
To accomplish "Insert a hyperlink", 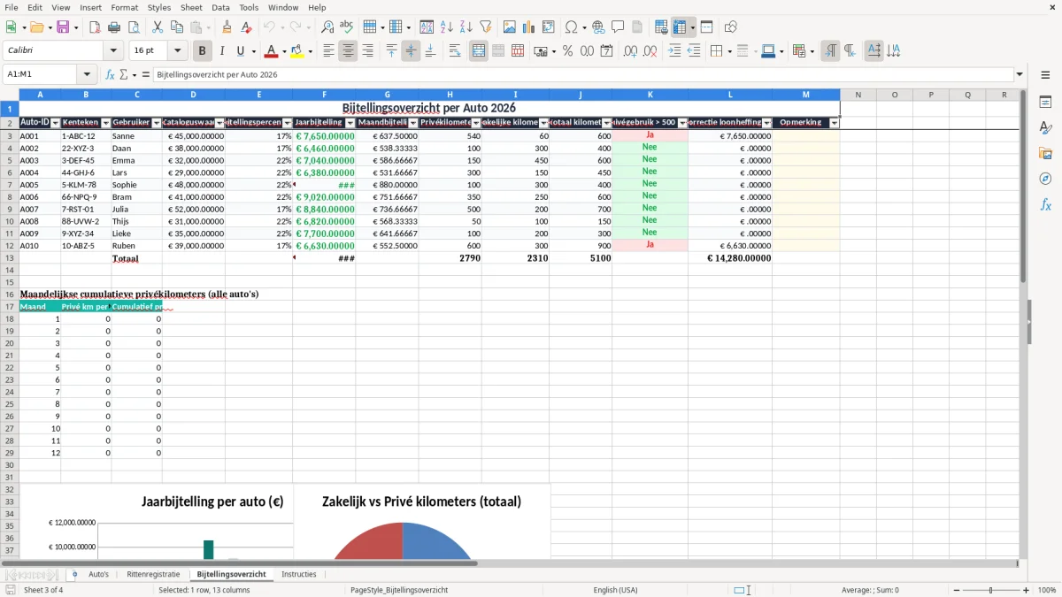I will pyautogui.click(x=598, y=27).
